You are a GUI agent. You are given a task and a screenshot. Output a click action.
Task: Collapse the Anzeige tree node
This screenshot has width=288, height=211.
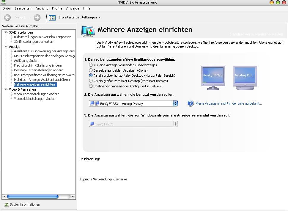click(x=6, y=47)
